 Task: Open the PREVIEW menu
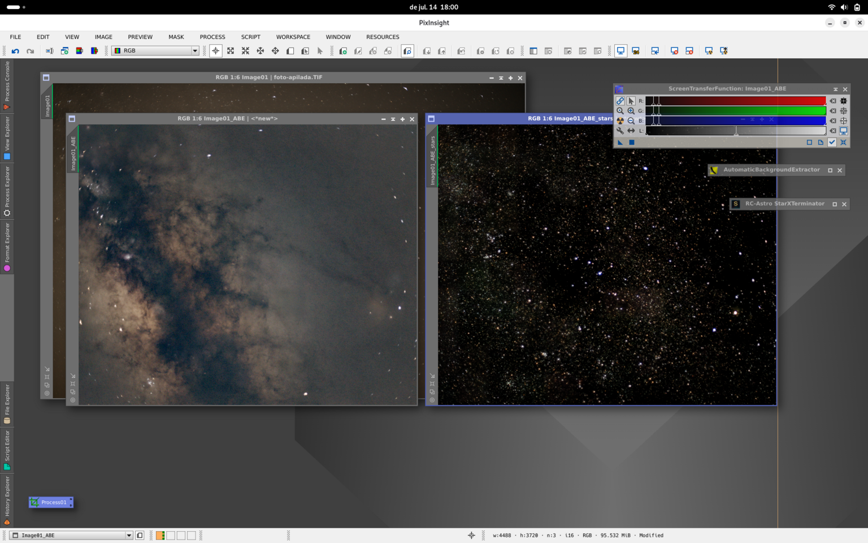click(140, 37)
